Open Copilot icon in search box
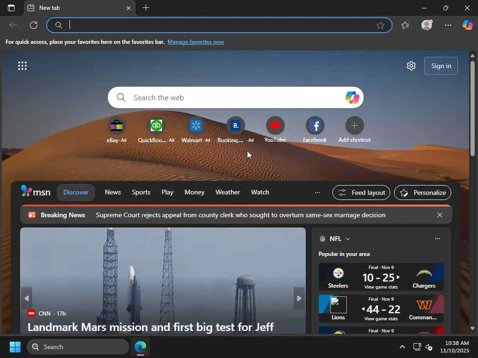The image size is (478, 358). click(352, 97)
